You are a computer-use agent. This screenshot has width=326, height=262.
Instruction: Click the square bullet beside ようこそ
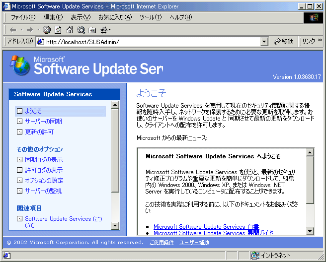pyautogui.click(x=19, y=111)
